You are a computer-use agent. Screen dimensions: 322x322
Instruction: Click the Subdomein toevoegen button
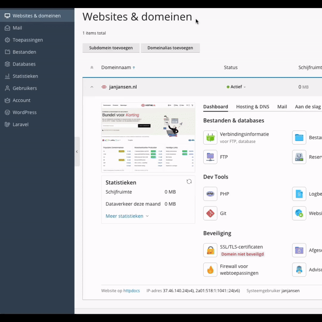[x=111, y=48]
